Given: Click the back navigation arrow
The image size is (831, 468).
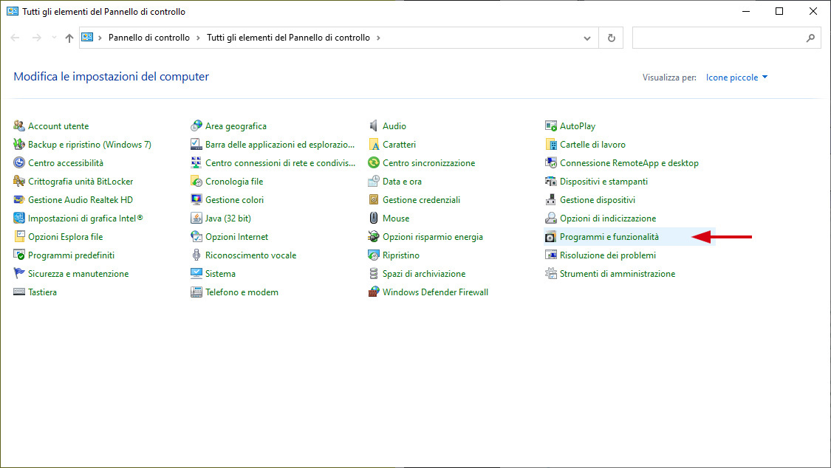Looking at the screenshot, I should pyautogui.click(x=15, y=38).
